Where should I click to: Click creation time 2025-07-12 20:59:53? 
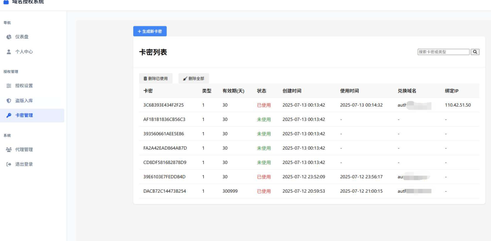(304, 191)
